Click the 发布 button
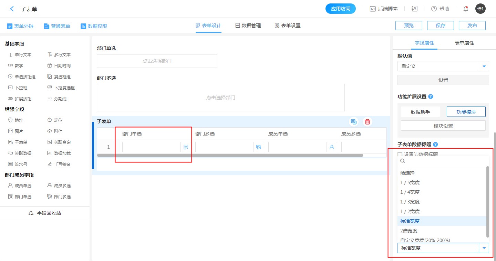496x261 pixels. point(472,26)
